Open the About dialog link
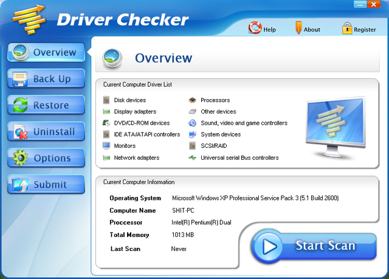Viewport: 389px width, 279px height. (x=312, y=30)
